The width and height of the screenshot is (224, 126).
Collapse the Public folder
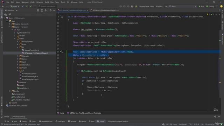pos(15,38)
